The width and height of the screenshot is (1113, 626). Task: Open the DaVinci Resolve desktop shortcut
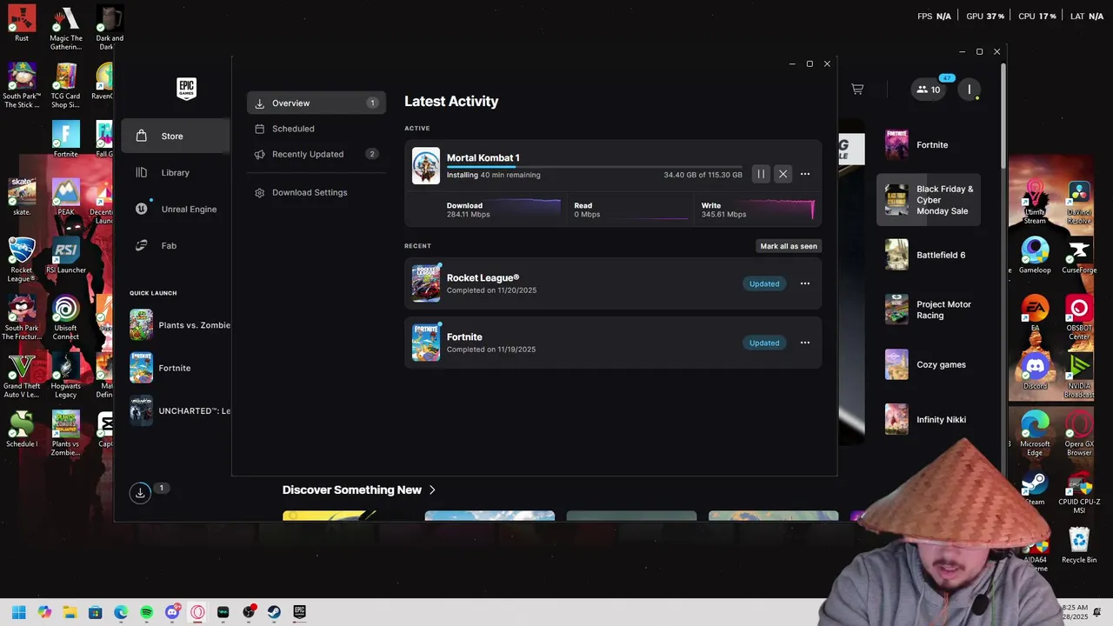(x=1079, y=202)
